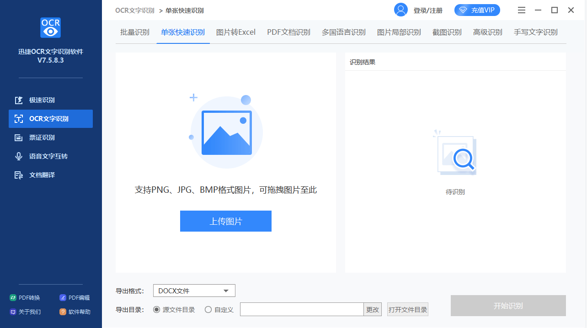This screenshot has height=328, width=587.
Task: Click the user avatar login icon
Action: pos(400,10)
